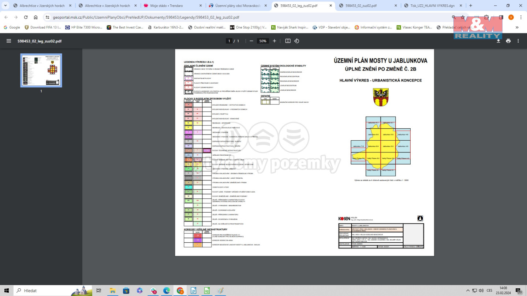This screenshot has width=527, height=296.
Task: Click the fit to page icon
Action: tap(288, 41)
